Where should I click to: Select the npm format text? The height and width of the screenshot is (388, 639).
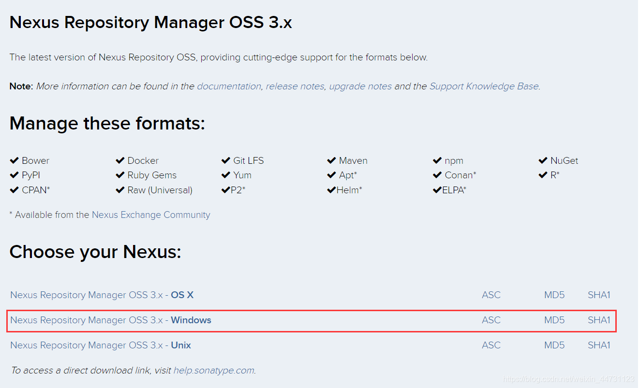click(x=454, y=161)
